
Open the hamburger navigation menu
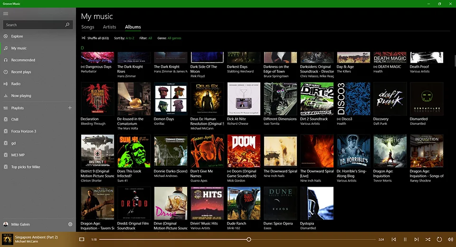point(6,13)
